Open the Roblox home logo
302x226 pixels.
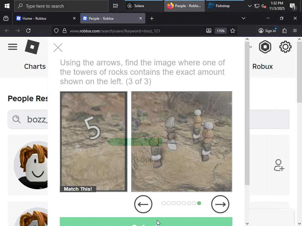click(x=32, y=47)
